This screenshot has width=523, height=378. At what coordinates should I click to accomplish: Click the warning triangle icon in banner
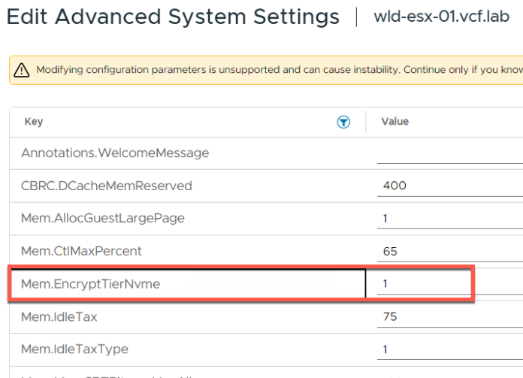pos(23,70)
